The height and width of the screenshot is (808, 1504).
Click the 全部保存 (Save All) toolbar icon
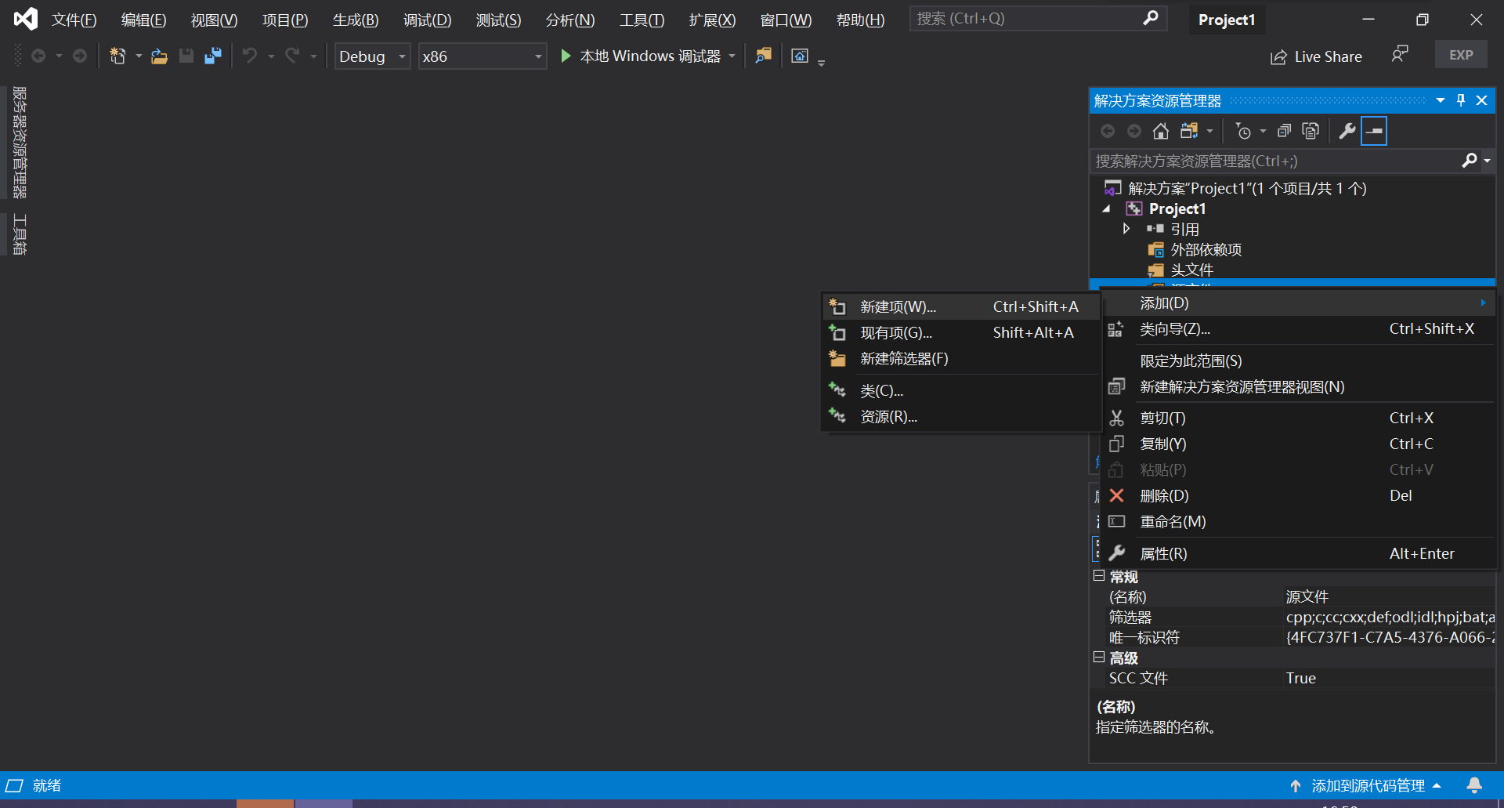[212, 56]
